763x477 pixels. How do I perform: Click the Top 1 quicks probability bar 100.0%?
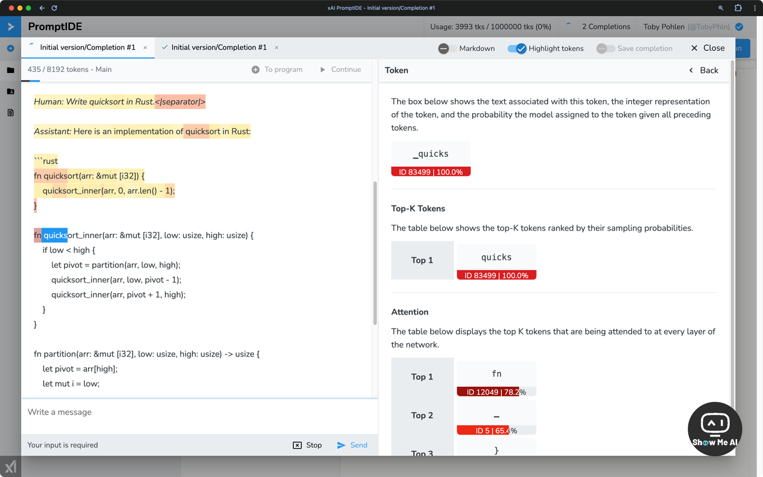coord(496,275)
